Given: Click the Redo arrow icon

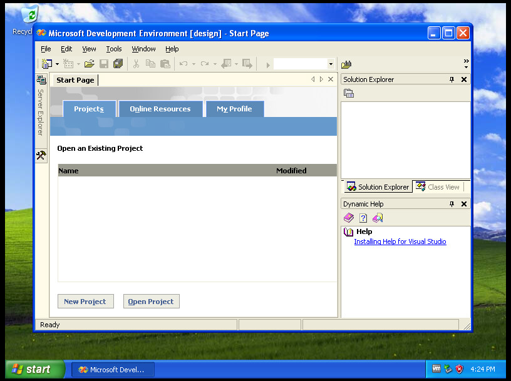Looking at the screenshot, I should 205,64.
